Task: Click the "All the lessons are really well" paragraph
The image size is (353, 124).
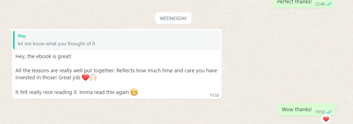Action: 116,71
